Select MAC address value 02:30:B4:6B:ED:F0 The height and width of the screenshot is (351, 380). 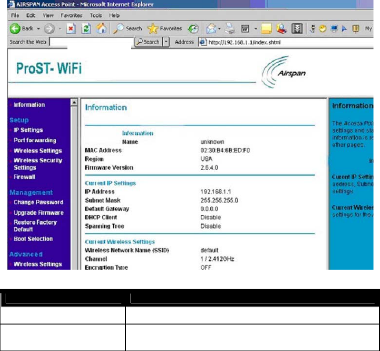(x=225, y=151)
